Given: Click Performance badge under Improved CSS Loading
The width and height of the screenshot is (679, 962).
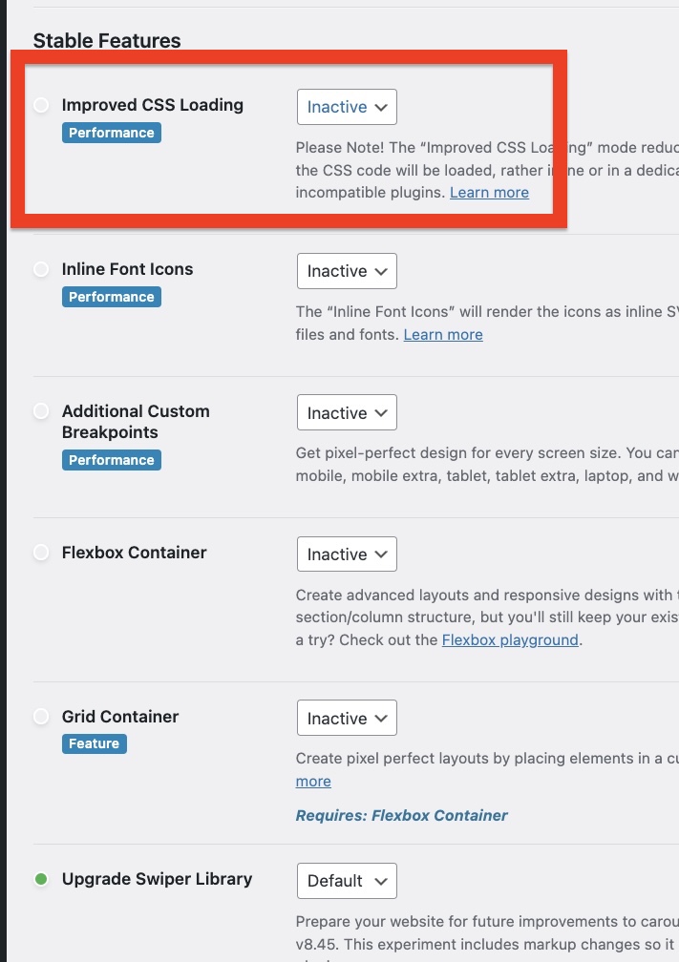Looking at the screenshot, I should (111, 133).
